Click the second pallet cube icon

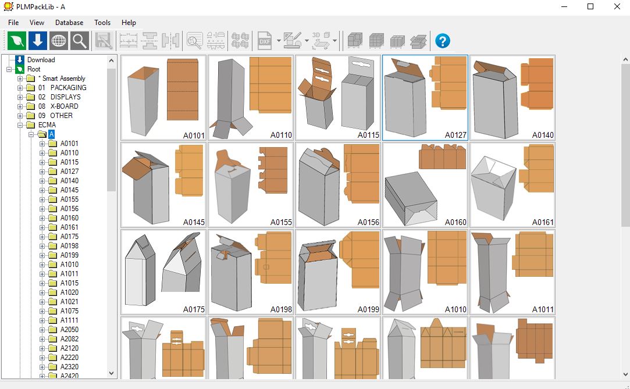coord(376,41)
